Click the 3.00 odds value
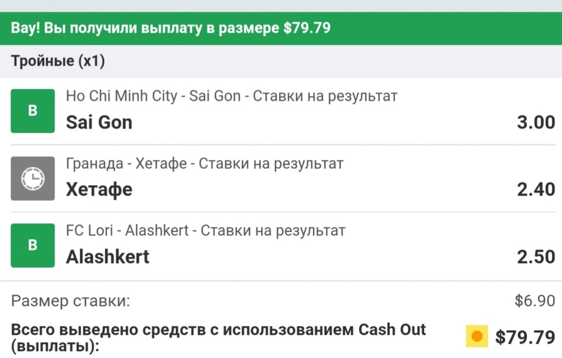The height and width of the screenshot is (358, 562). [x=536, y=122]
